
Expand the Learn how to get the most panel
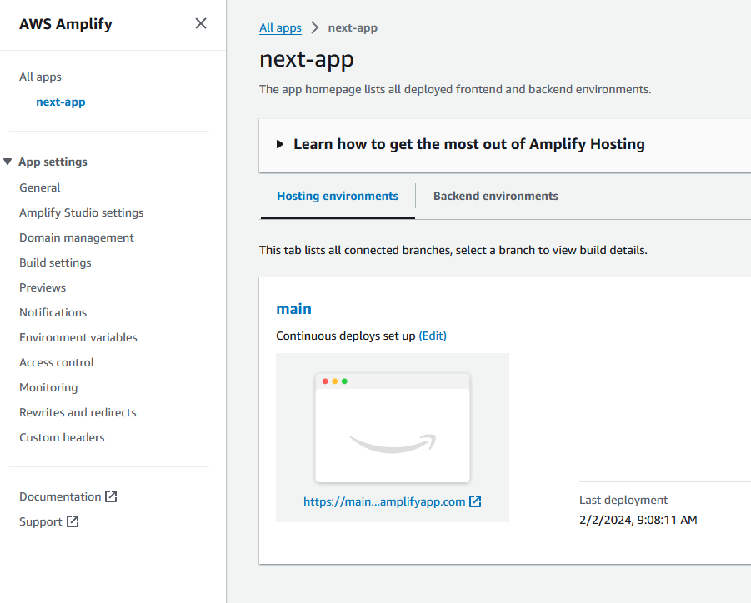[280, 143]
